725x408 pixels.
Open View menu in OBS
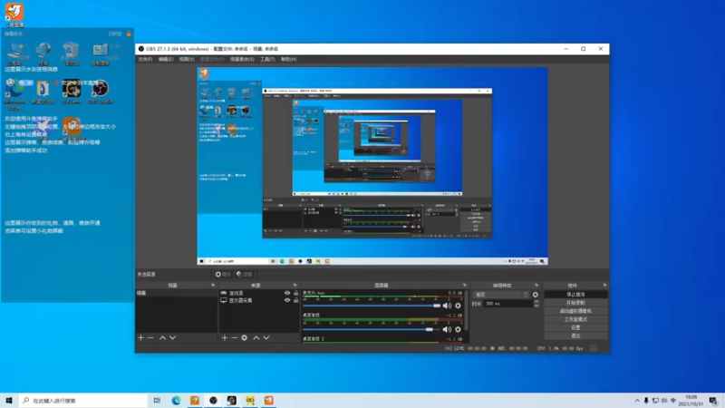point(187,59)
